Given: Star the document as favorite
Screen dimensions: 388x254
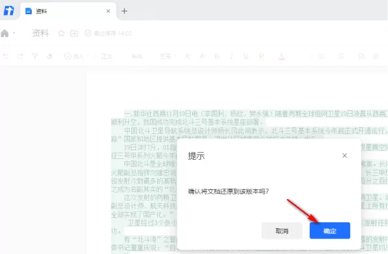Looking at the screenshot, I should [61, 33].
